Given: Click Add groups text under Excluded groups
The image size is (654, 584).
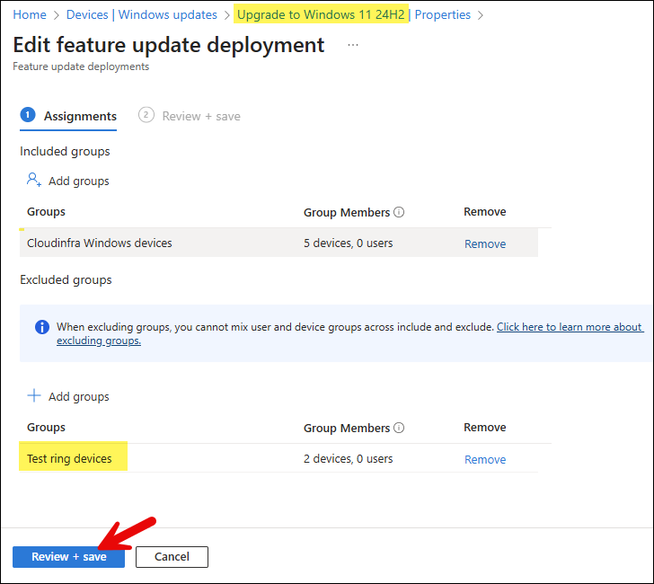Looking at the screenshot, I should pyautogui.click(x=79, y=396).
